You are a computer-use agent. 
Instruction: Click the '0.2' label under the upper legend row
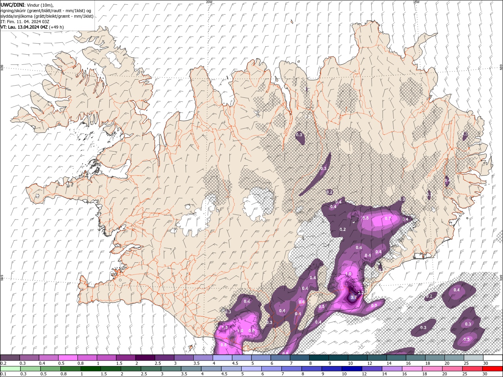3,363
